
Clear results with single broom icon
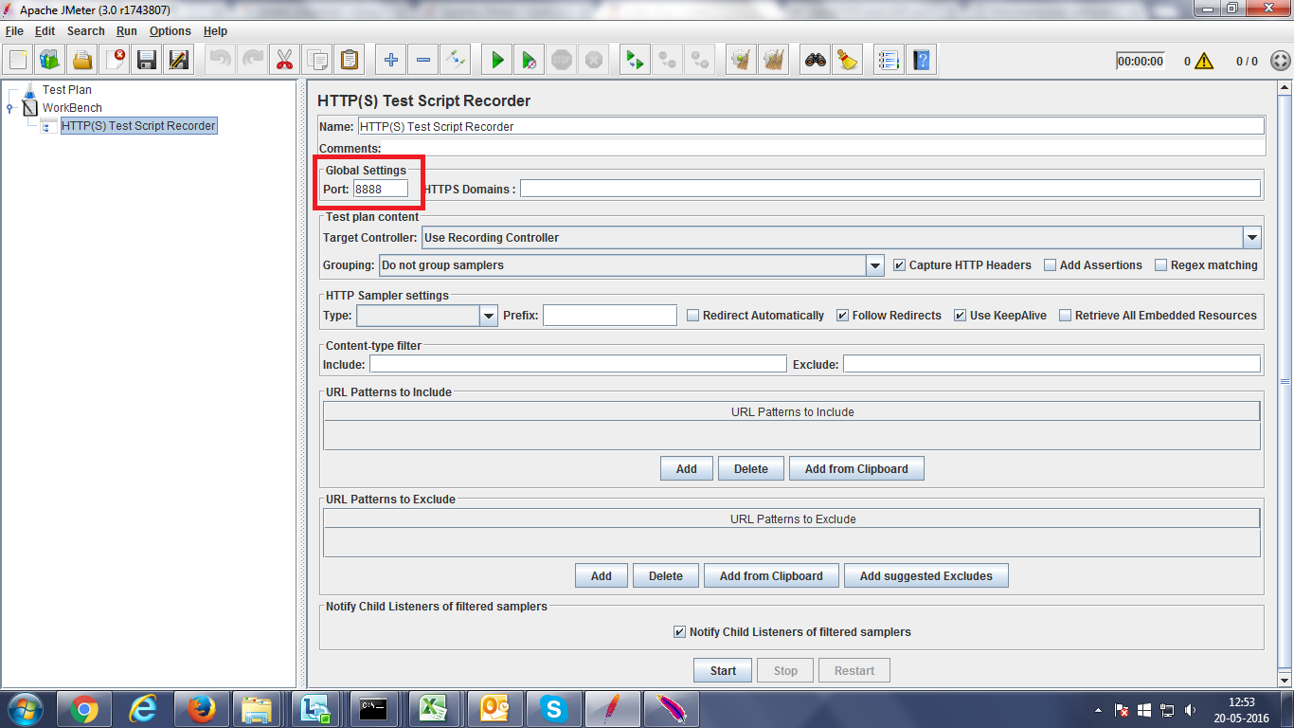[741, 61]
